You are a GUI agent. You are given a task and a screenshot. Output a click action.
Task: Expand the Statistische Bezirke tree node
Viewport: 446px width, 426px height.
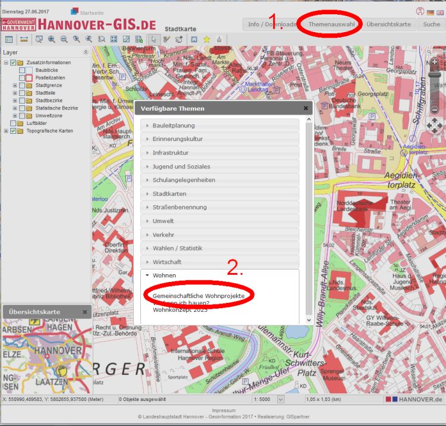pos(15,108)
